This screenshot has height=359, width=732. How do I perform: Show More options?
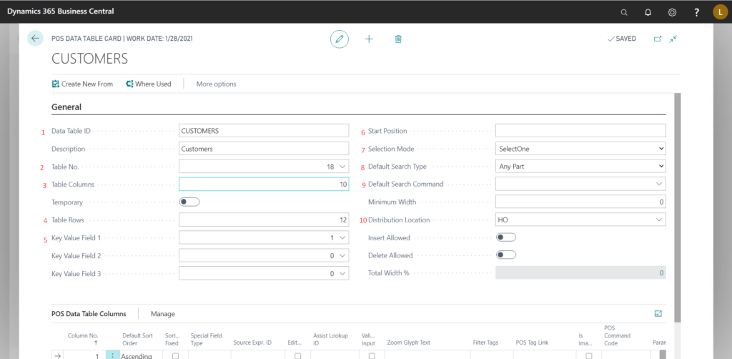[216, 84]
